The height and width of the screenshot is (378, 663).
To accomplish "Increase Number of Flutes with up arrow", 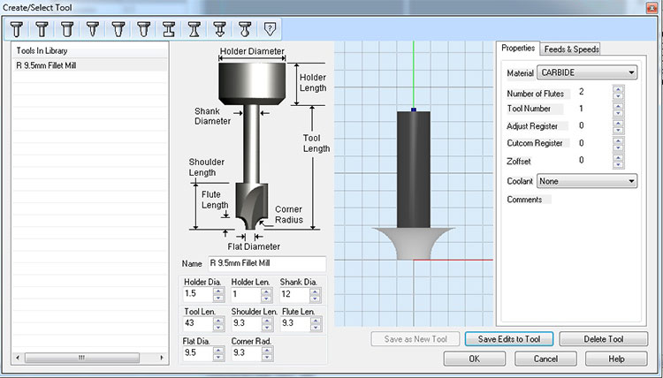I will pyautogui.click(x=618, y=89).
